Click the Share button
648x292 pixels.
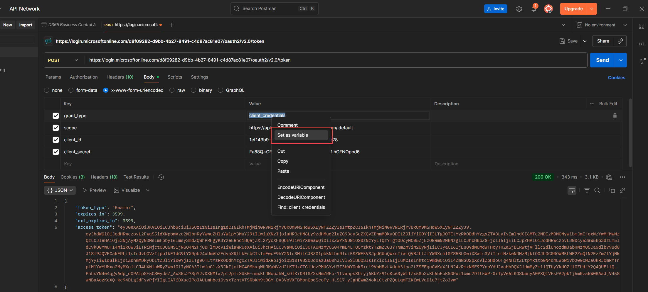coord(603,41)
